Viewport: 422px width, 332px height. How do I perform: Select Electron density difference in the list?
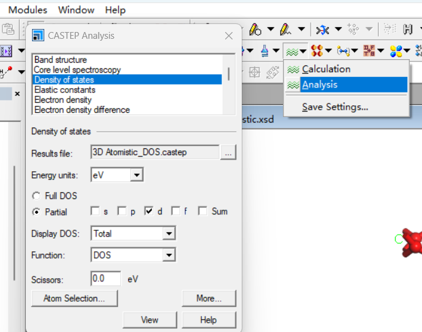coord(127,110)
